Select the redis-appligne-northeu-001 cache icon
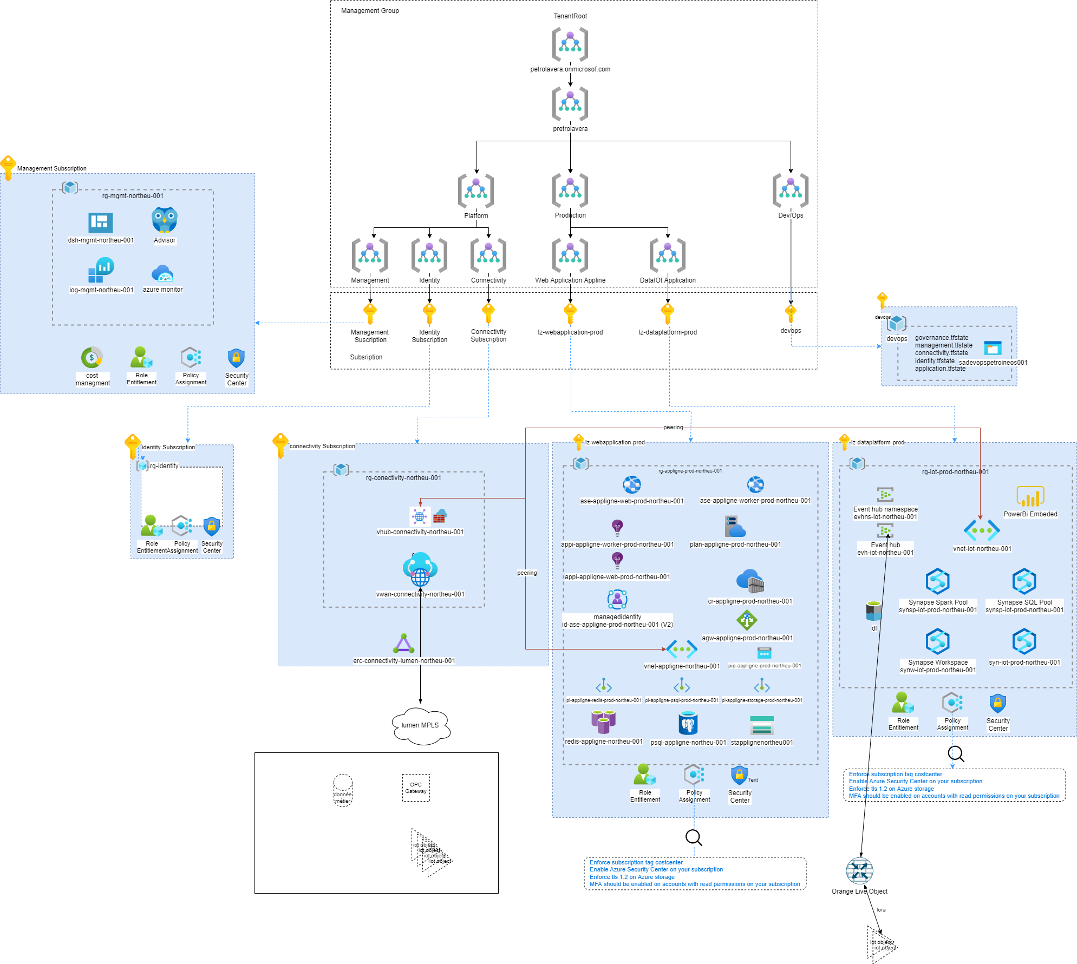The image size is (1077, 964). (x=603, y=722)
